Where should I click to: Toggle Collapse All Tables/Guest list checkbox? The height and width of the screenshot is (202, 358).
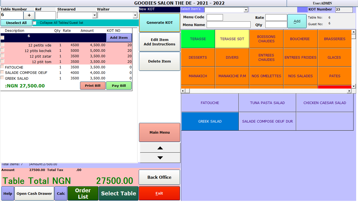(34, 23)
